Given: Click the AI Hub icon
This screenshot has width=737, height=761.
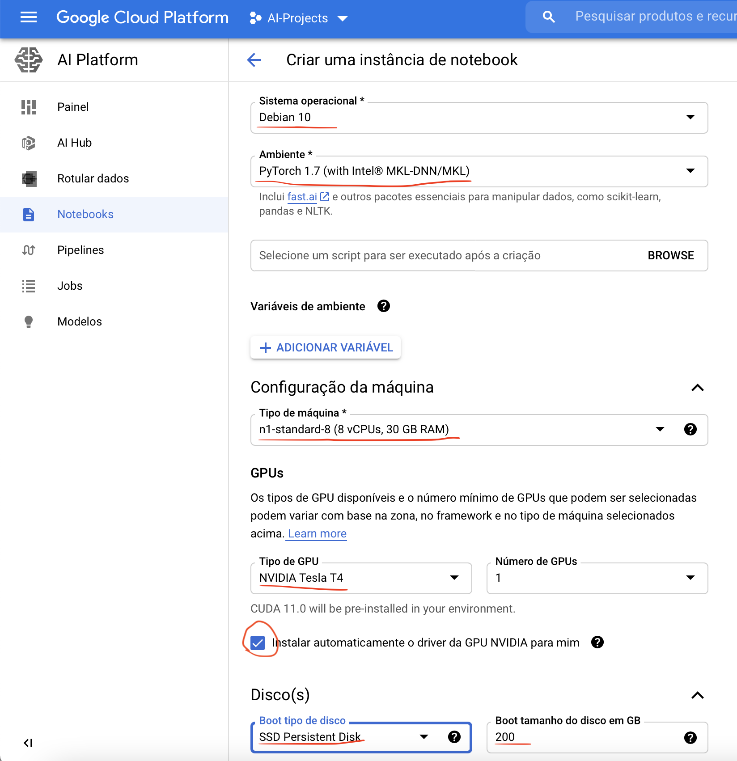Looking at the screenshot, I should pos(29,143).
